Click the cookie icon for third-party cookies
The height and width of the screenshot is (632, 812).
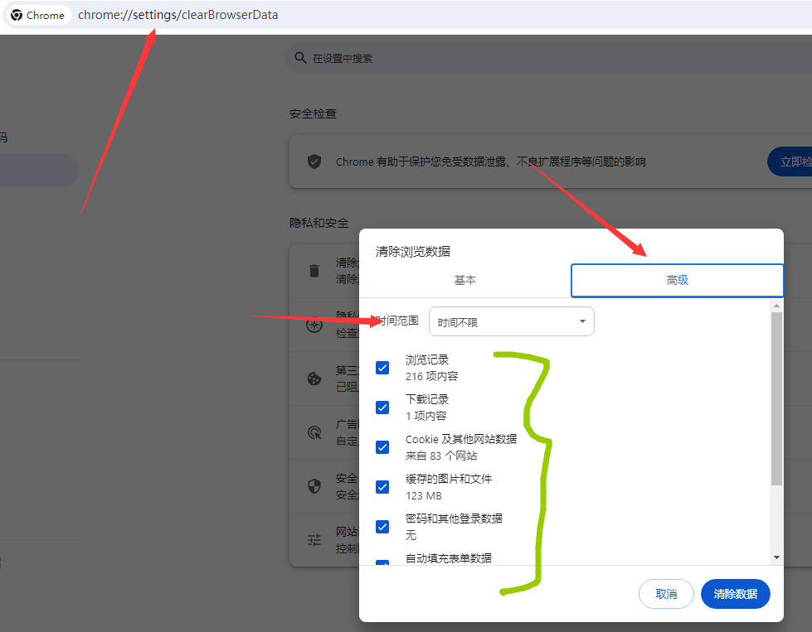[x=314, y=379]
